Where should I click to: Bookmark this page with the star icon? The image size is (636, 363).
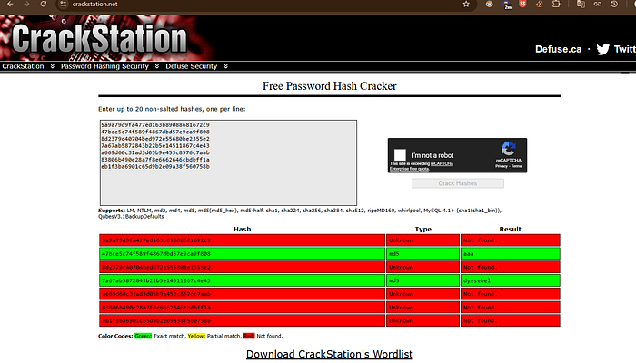coord(466,4)
